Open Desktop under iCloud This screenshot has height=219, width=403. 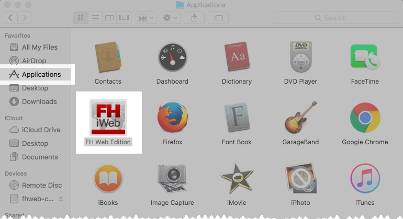pyautogui.click(x=36, y=144)
